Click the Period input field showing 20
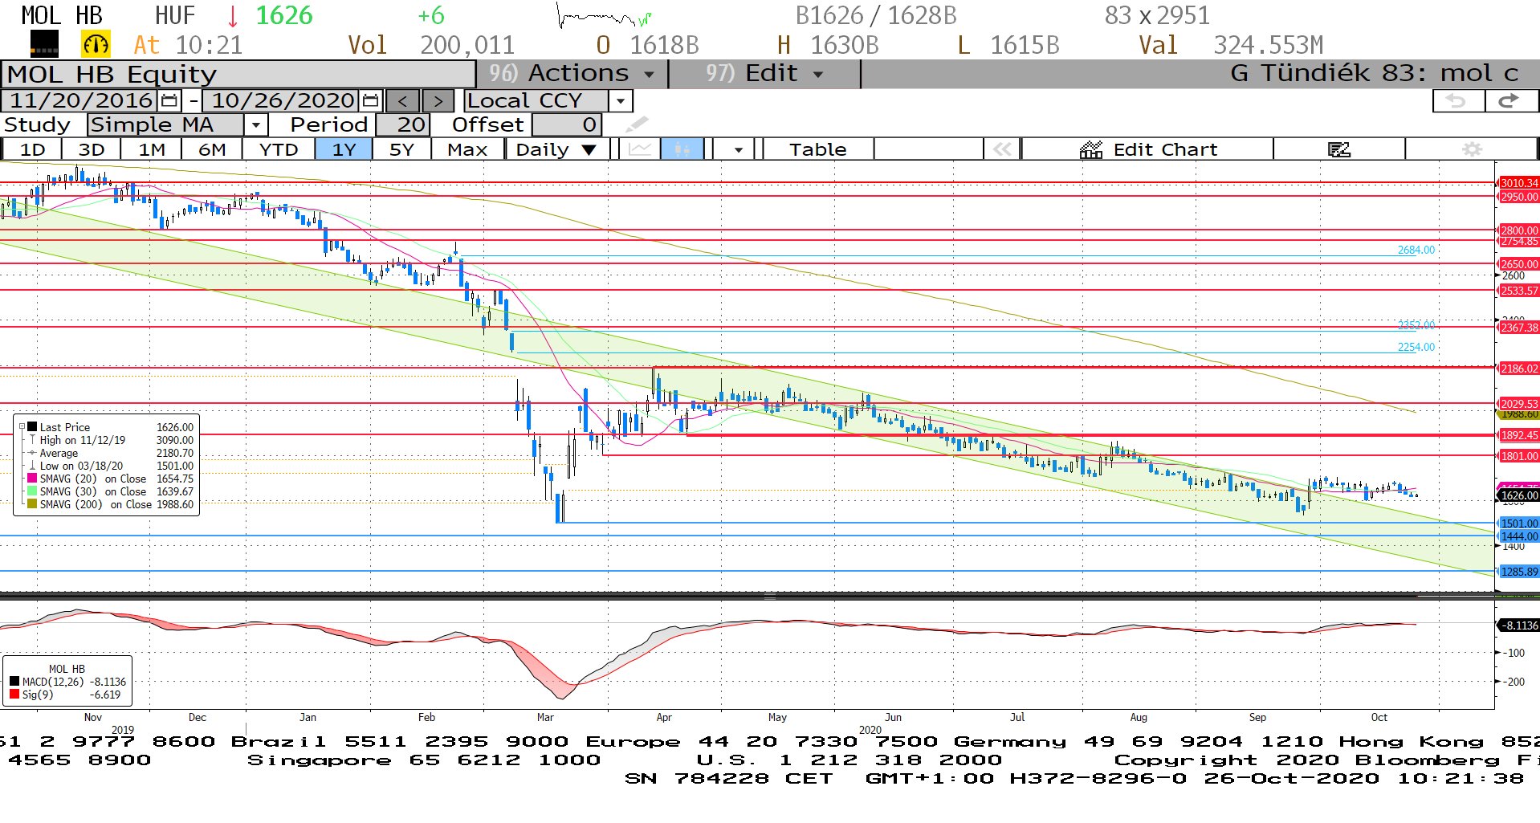1540x823 pixels. [403, 125]
